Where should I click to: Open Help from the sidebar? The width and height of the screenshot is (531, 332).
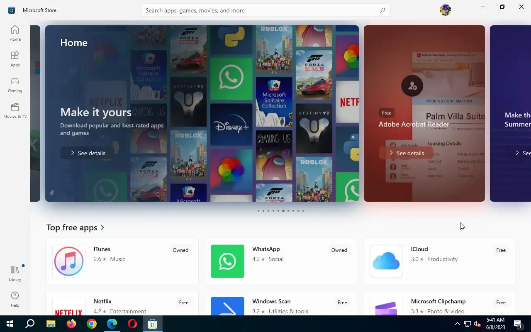tap(15, 299)
